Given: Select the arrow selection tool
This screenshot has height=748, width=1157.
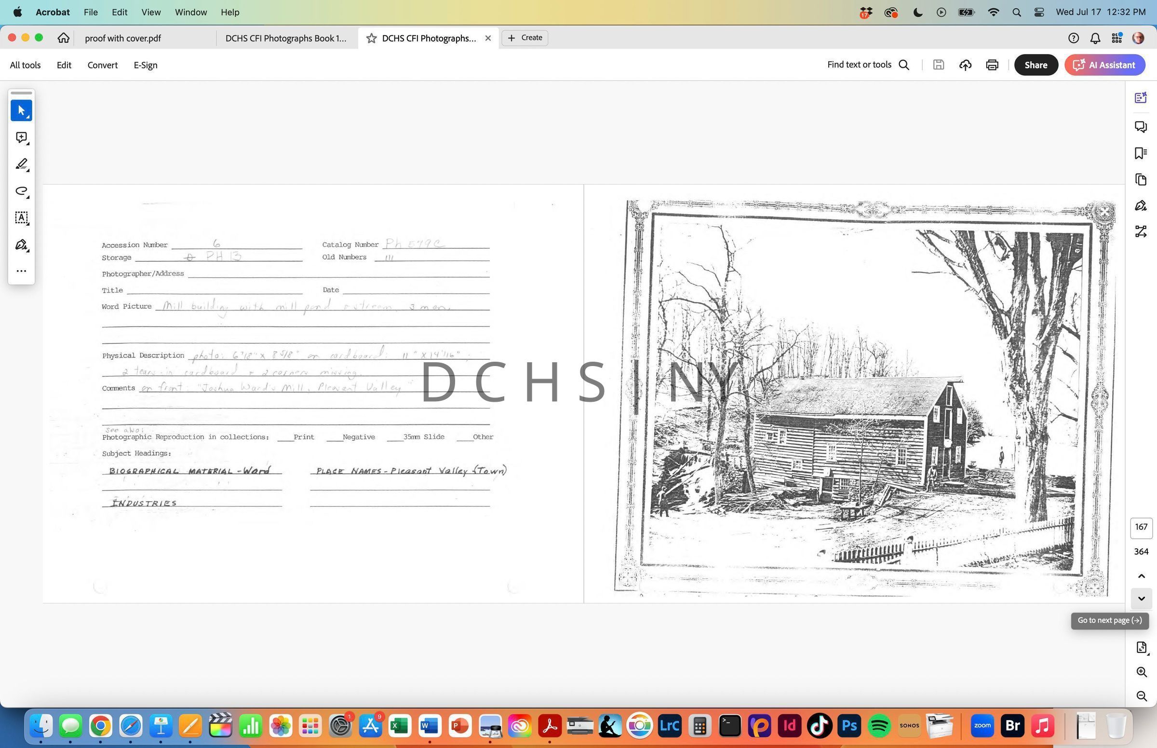Looking at the screenshot, I should [21, 111].
